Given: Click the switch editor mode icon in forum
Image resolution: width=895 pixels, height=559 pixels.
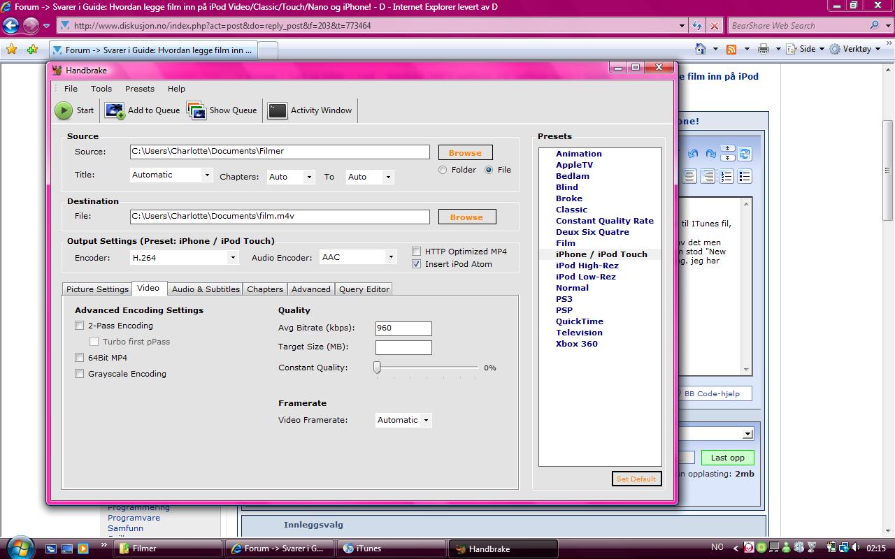Looking at the screenshot, I should [x=745, y=154].
